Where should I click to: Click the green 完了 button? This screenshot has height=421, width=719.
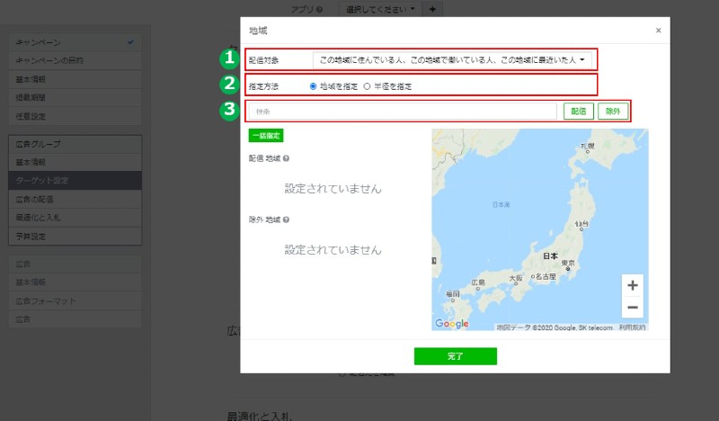pyautogui.click(x=455, y=356)
